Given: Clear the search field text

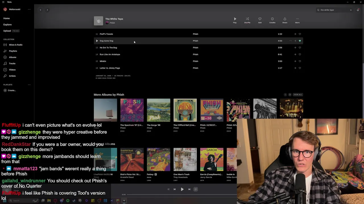Looking at the screenshot, I should coord(351,10).
